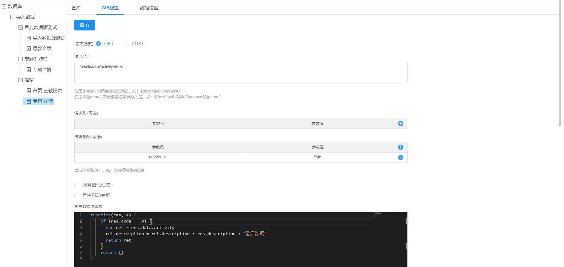Select the POST request method
The height and width of the screenshot is (267, 564).
coord(126,44)
